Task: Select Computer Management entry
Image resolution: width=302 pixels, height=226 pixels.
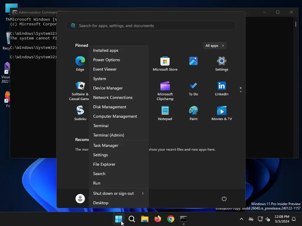Action: click(119, 116)
